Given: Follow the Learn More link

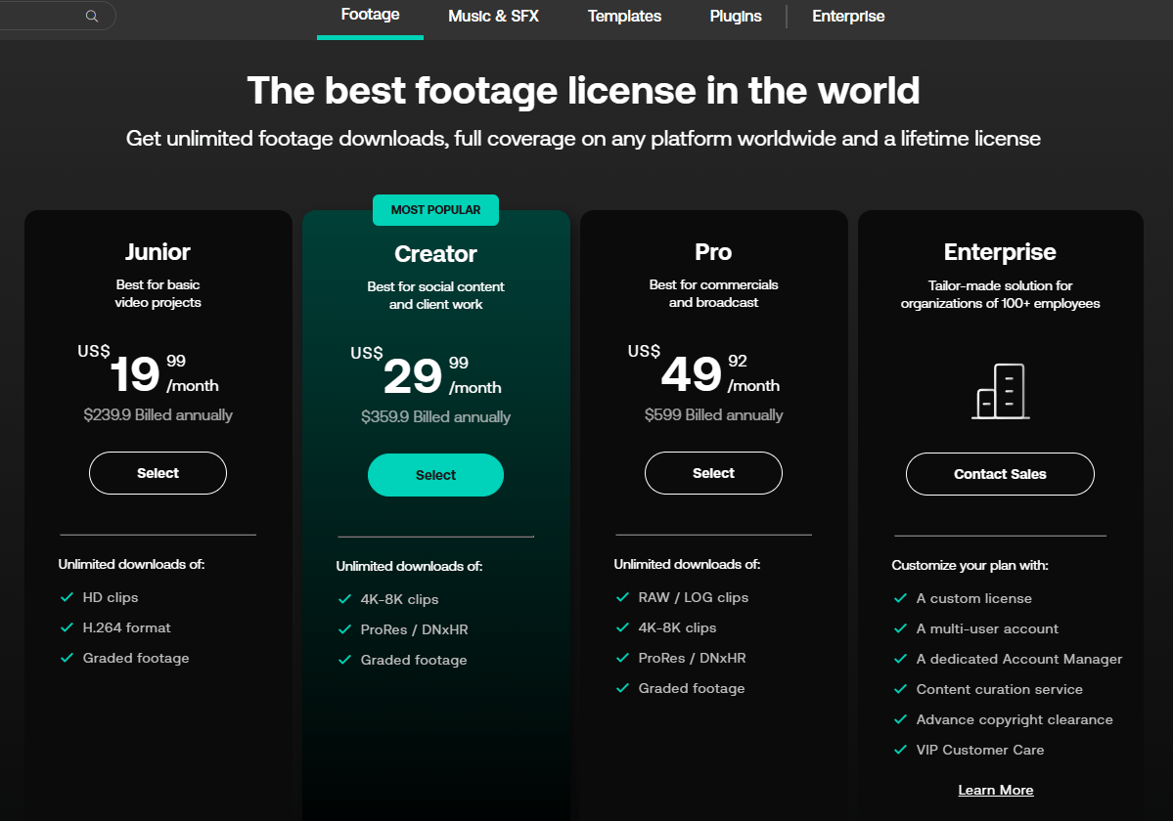Looking at the screenshot, I should tap(996, 790).
